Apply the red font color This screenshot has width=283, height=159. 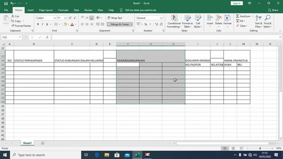click(x=72, y=24)
